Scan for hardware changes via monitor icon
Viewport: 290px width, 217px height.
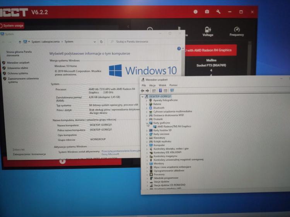pos(172,90)
